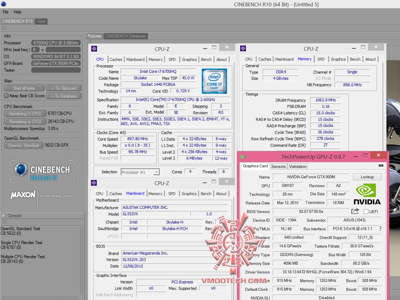Click the CINEBENCH app icon in title bar
Viewport: 400px width, 300px height.
coord(3,4)
